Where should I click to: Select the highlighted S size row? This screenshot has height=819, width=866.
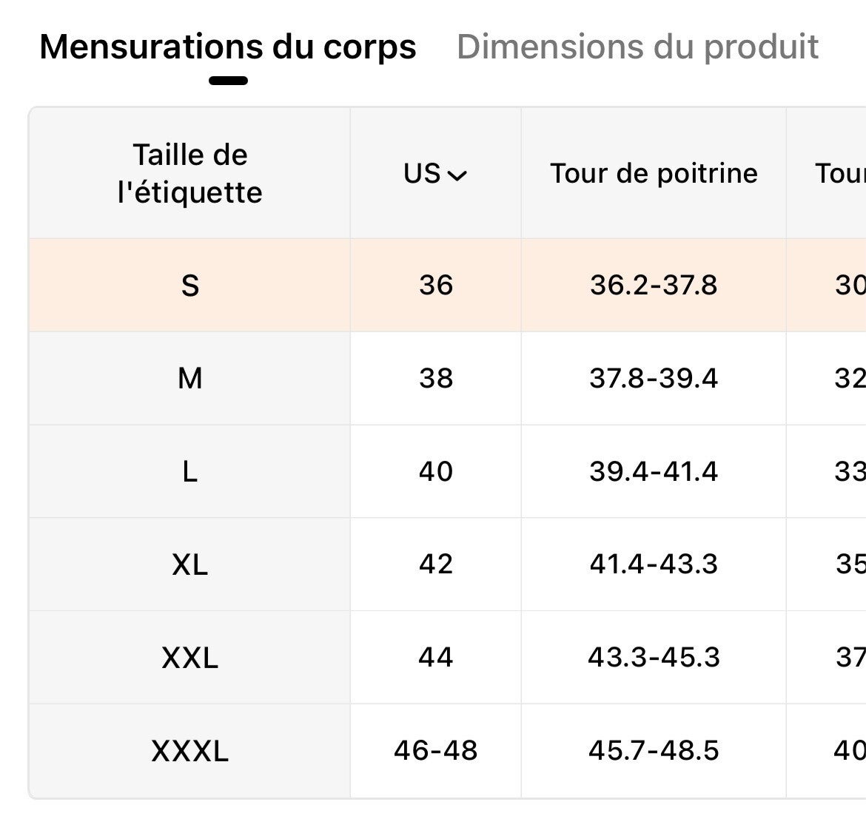click(189, 286)
